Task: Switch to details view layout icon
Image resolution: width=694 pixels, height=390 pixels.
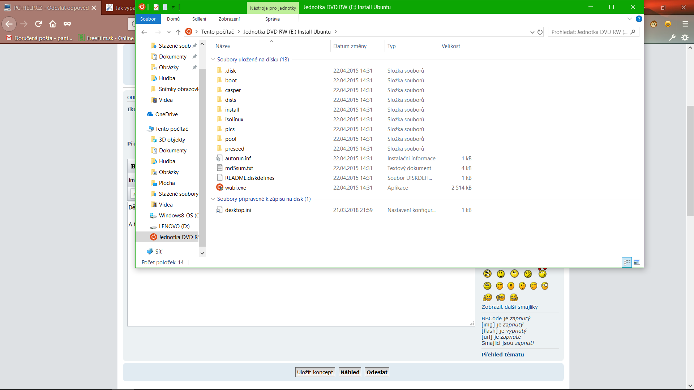Action: [627, 263]
